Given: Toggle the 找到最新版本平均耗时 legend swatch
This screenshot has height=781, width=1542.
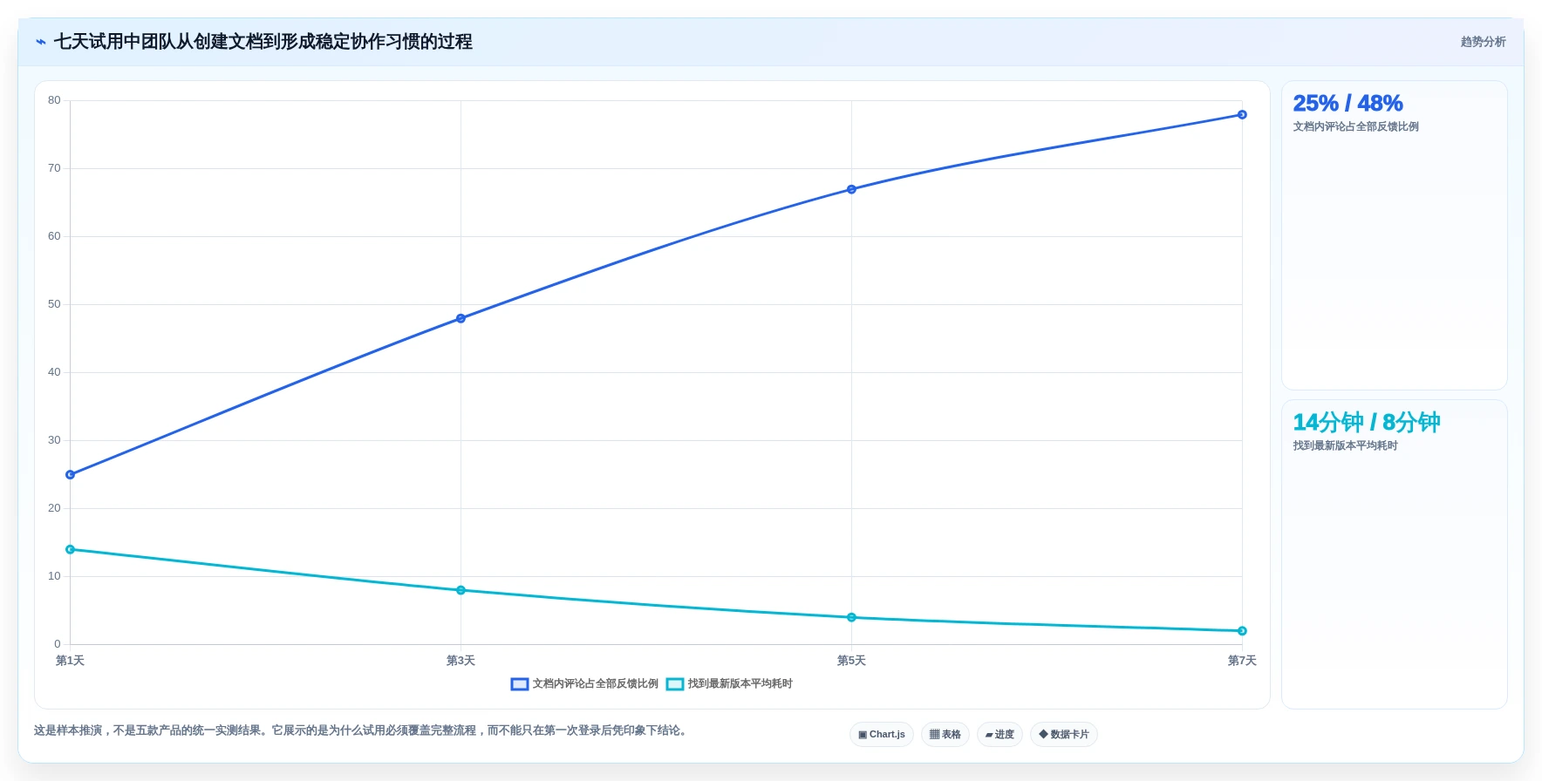Looking at the screenshot, I should (x=675, y=684).
